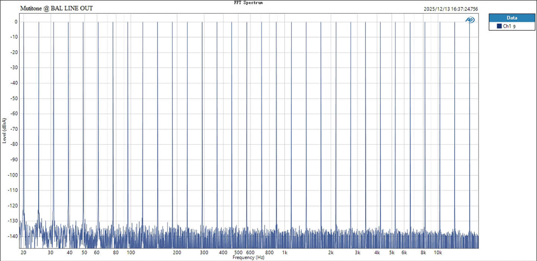537x261 pixels.
Task: Click the 500 label on the frequency axis
Action: [238, 253]
